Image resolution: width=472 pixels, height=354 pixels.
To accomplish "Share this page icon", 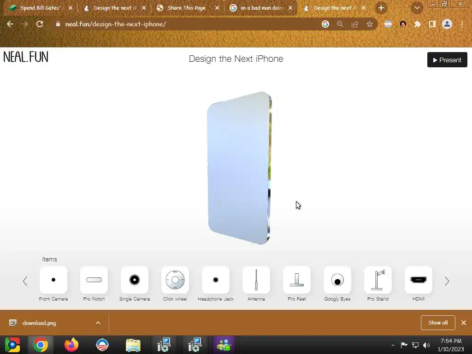I will pos(354,24).
